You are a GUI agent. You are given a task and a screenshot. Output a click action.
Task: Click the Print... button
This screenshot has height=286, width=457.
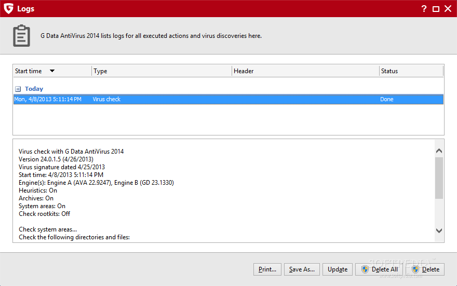267,269
